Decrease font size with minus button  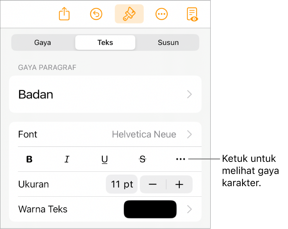point(153,184)
